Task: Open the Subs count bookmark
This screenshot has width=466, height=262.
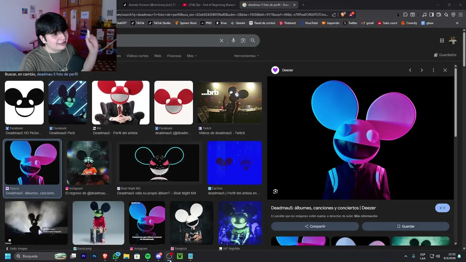Action: pyautogui.click(x=387, y=23)
